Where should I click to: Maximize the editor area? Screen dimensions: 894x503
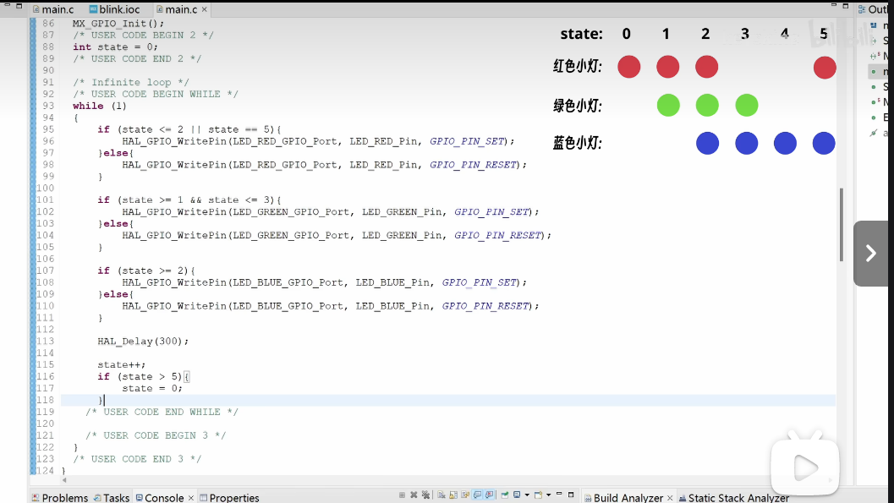coord(846,6)
